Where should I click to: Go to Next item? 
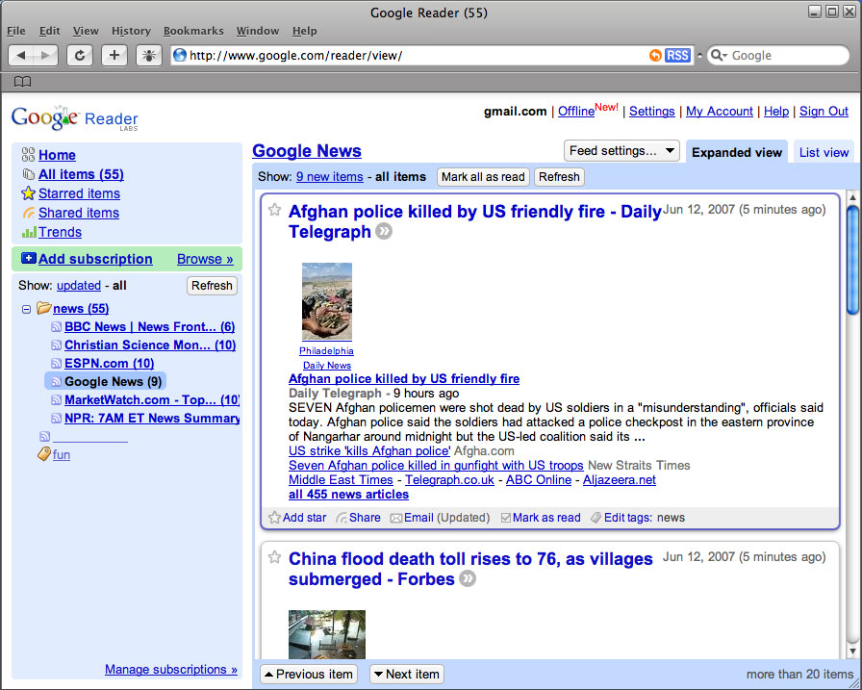[405, 675]
